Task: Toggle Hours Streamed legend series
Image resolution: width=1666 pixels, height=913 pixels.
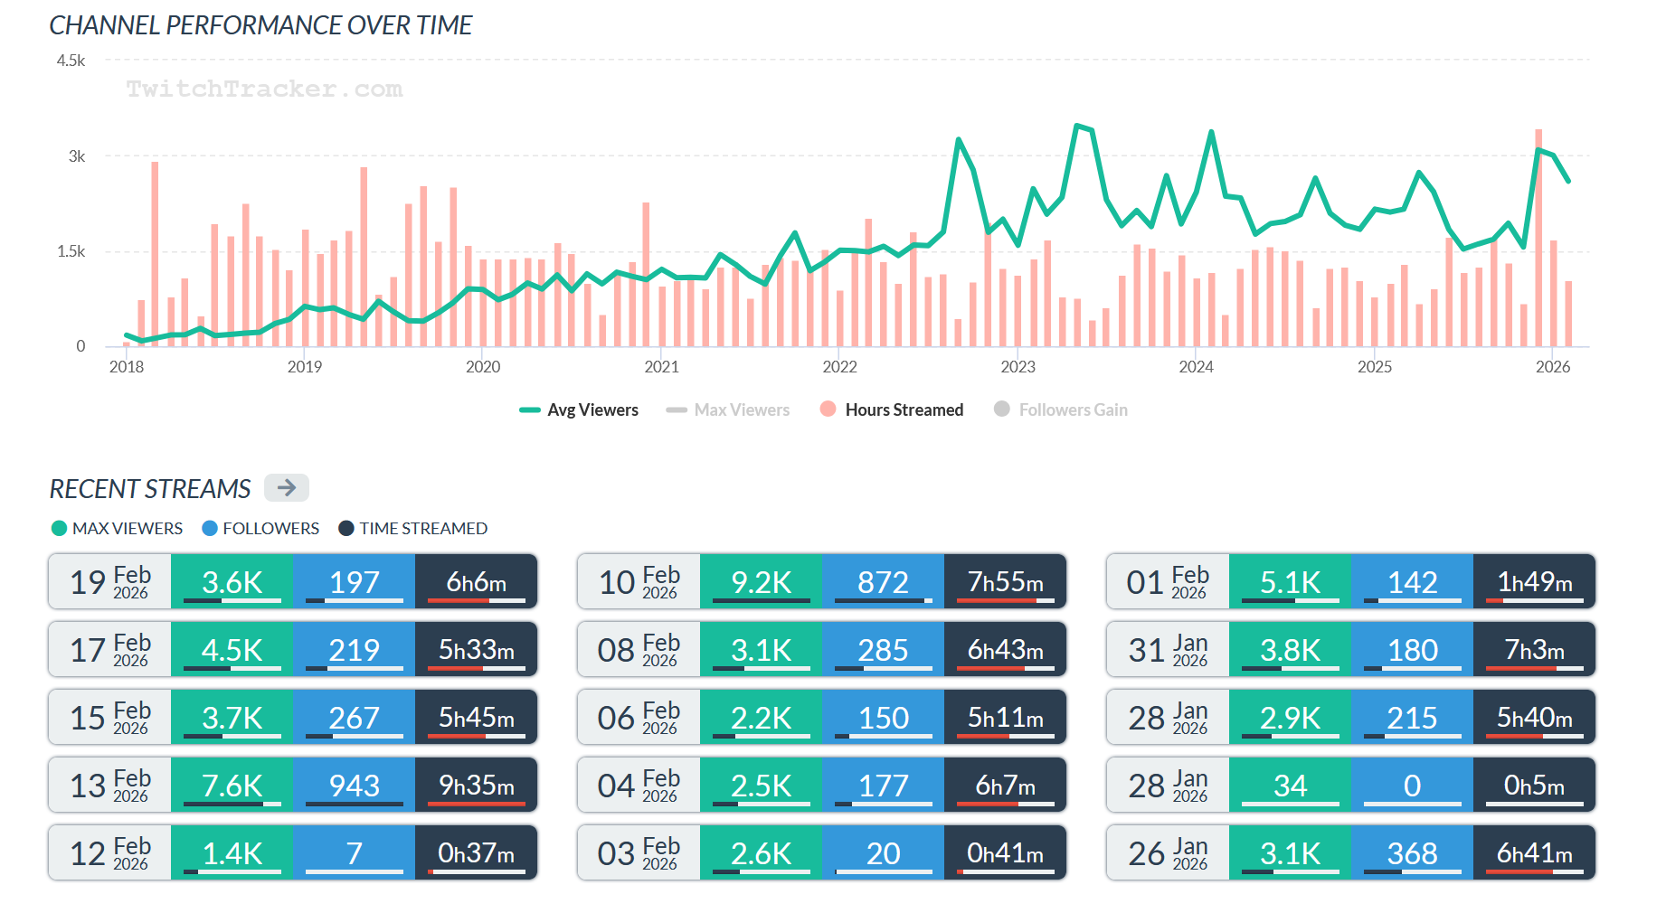Action: point(892,410)
